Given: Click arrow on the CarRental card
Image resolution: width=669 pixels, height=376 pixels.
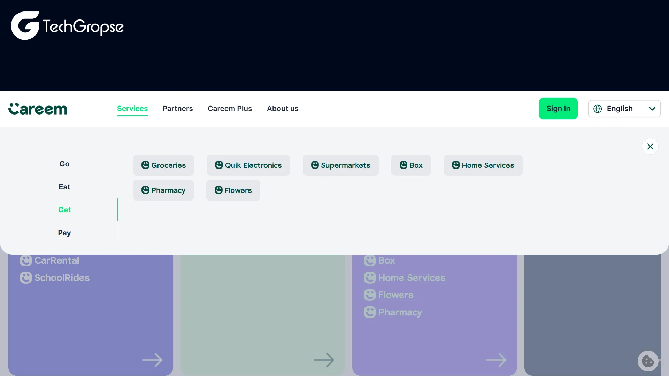Looking at the screenshot, I should point(152,360).
